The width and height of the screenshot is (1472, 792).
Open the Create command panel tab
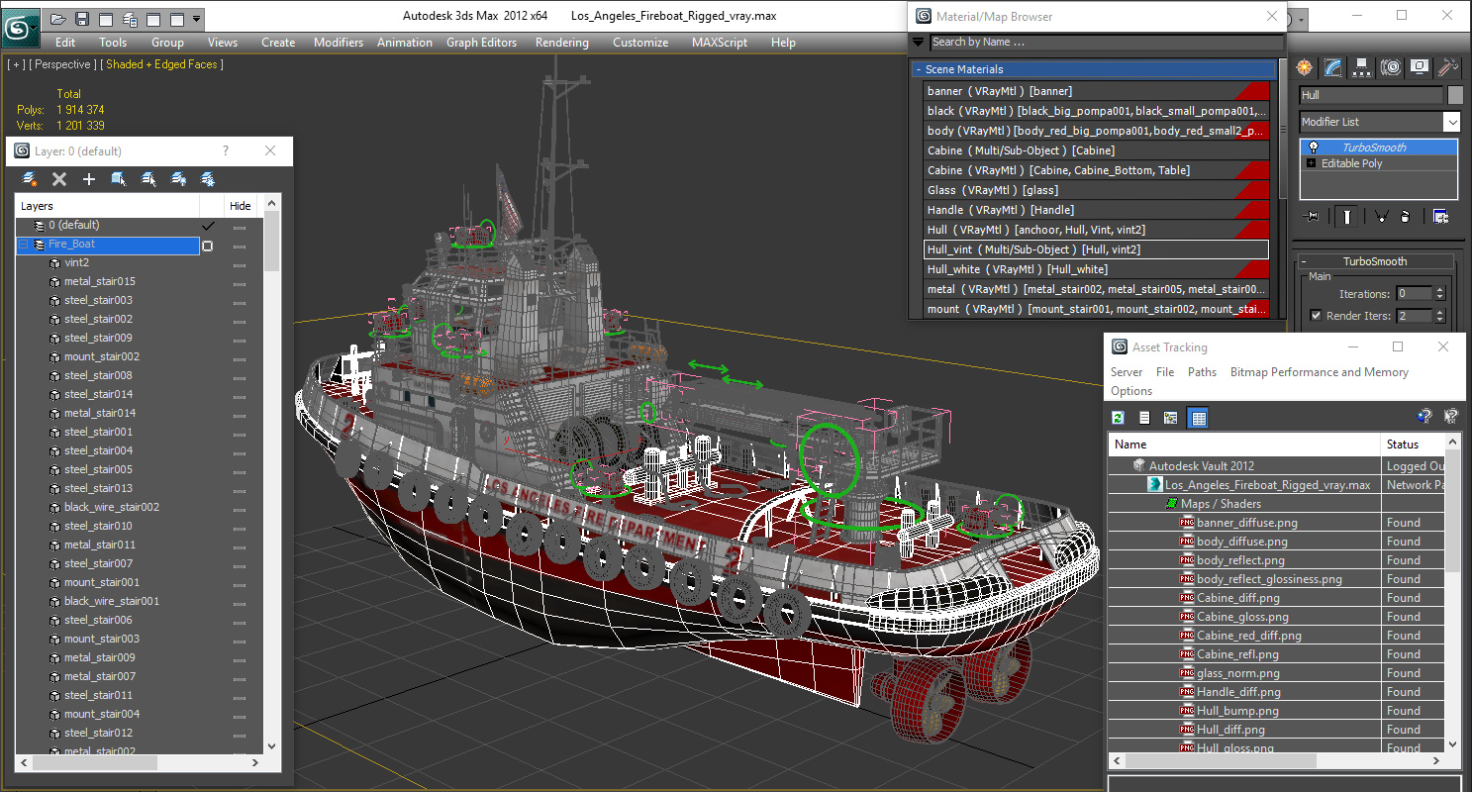click(x=1305, y=67)
